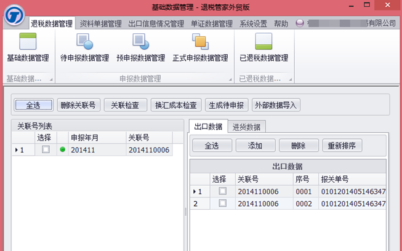This screenshot has width=402, height=251.
Task: Tick checkbox for 关联号列表 row 201411
Action: point(46,149)
